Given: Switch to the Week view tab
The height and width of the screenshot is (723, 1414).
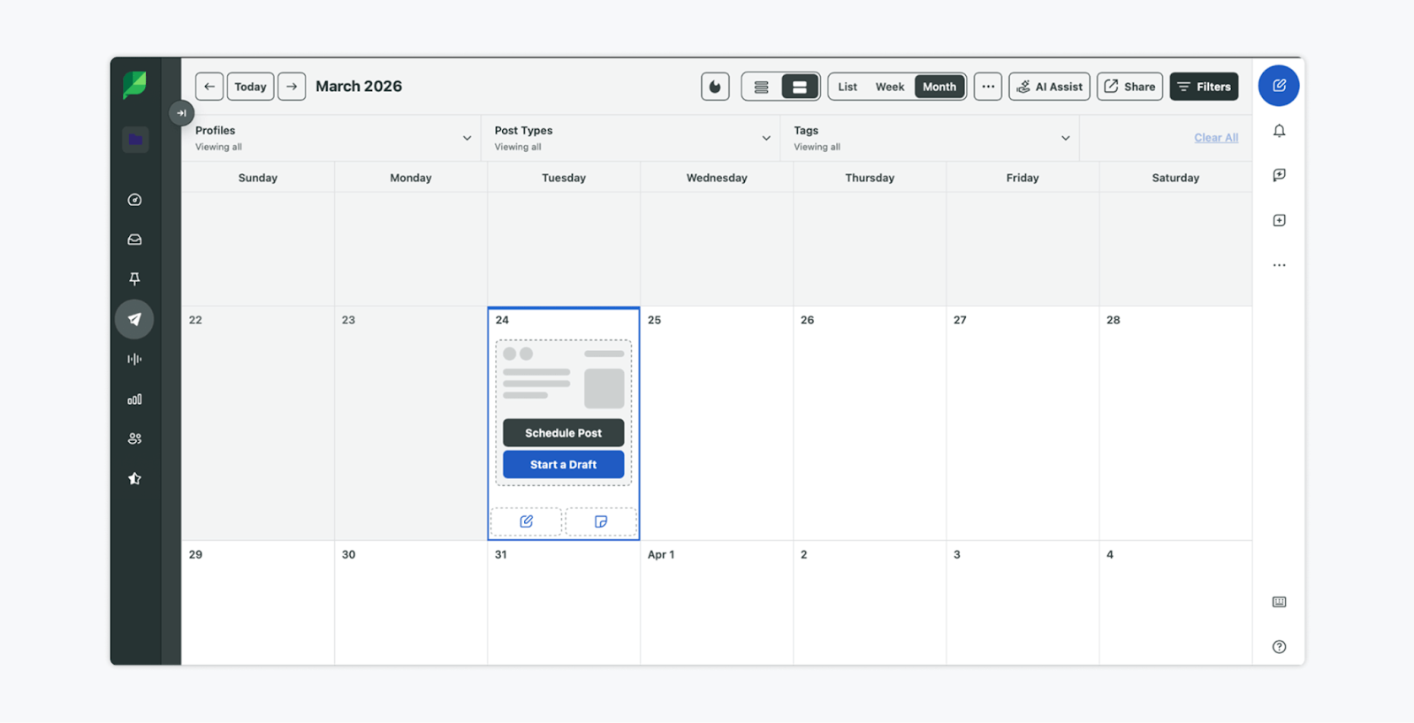Looking at the screenshot, I should [x=889, y=87].
